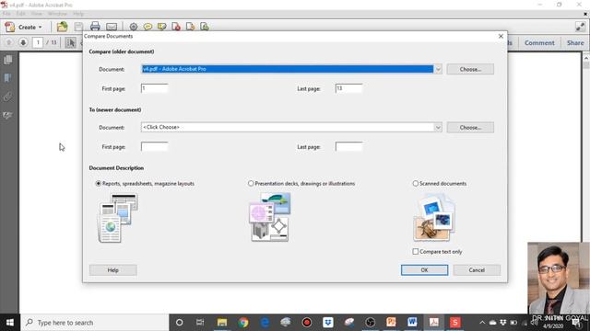This screenshot has width=590, height=331.
Task: Open Microsoft Word from taskbar
Action: pyautogui.click(x=412, y=323)
